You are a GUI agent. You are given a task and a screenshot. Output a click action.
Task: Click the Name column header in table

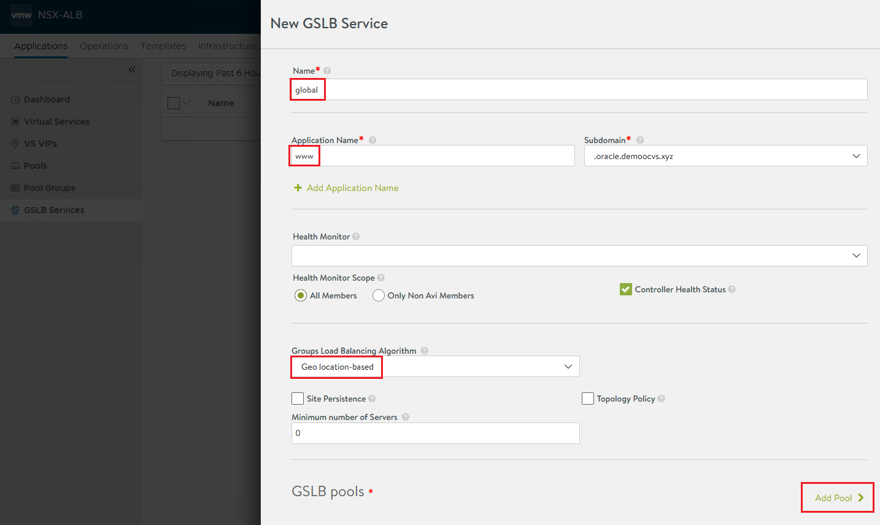pyautogui.click(x=221, y=103)
